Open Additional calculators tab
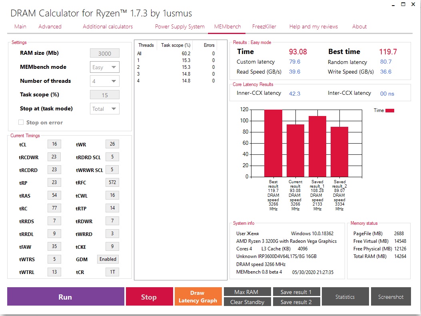Screen dimensions: 421x316 point(108,27)
